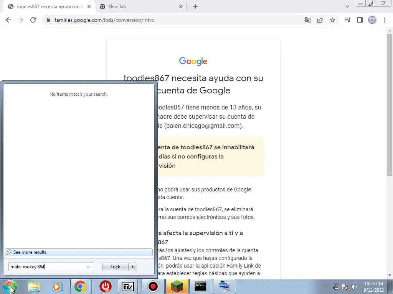Open the Command Prompt taskbar icon
This screenshot has height=294, width=393.
200,286
